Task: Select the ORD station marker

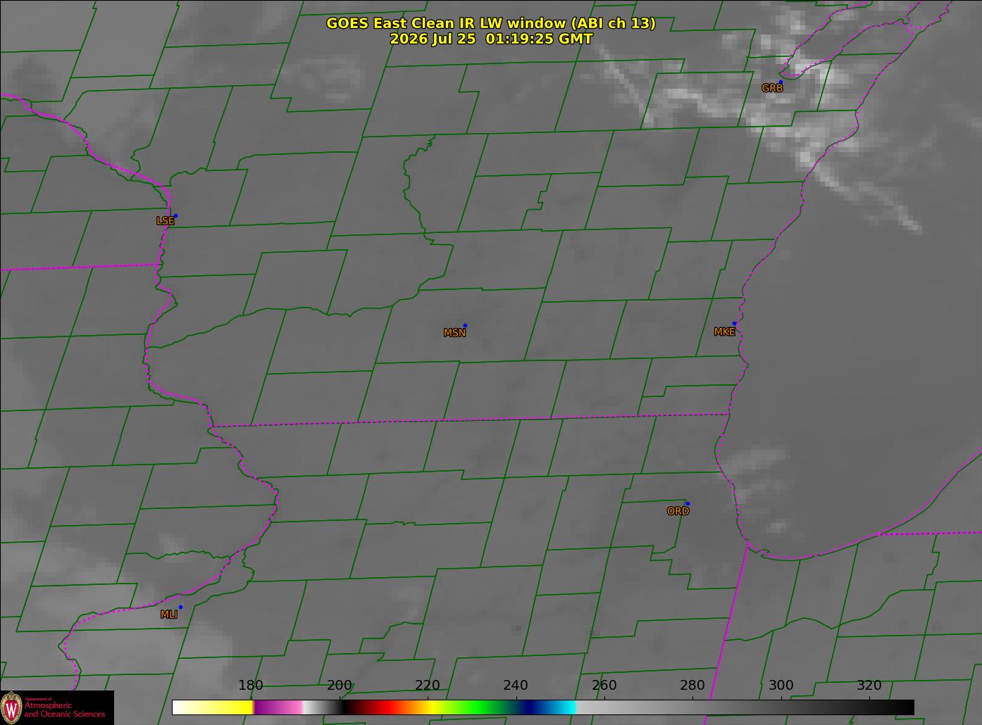Action: [687, 503]
